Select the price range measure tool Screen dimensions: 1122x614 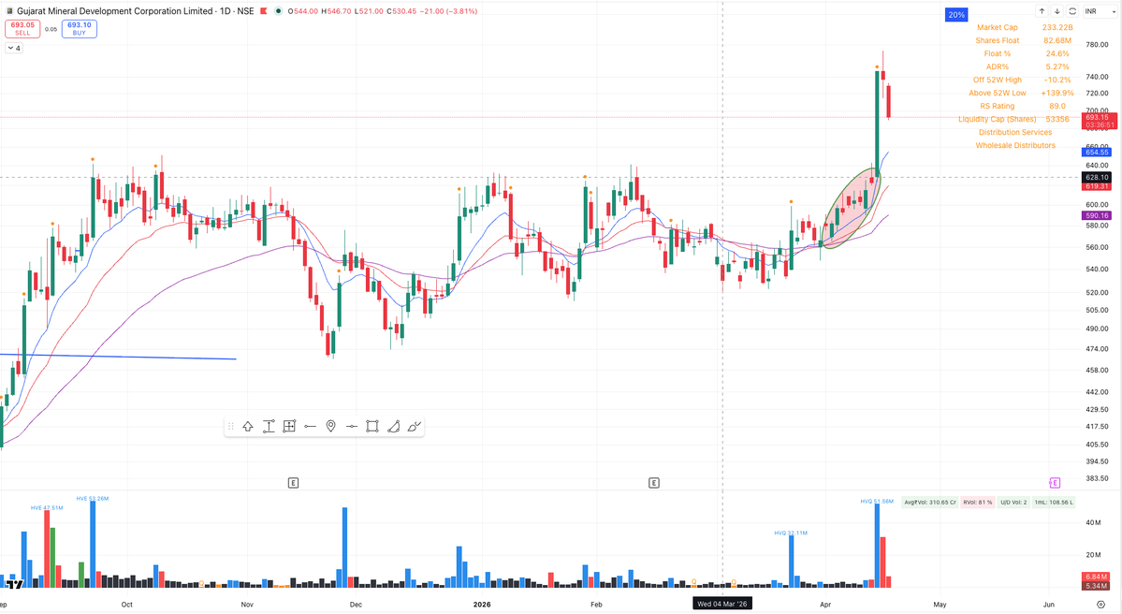tap(269, 427)
